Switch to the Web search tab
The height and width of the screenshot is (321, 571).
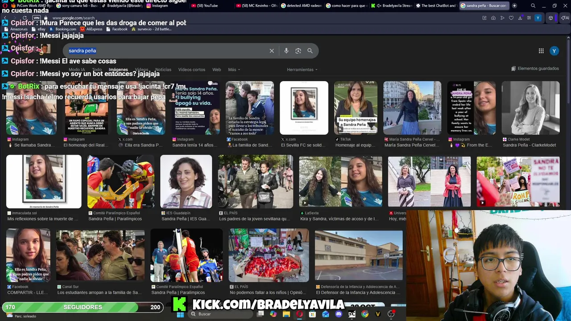coord(216,70)
